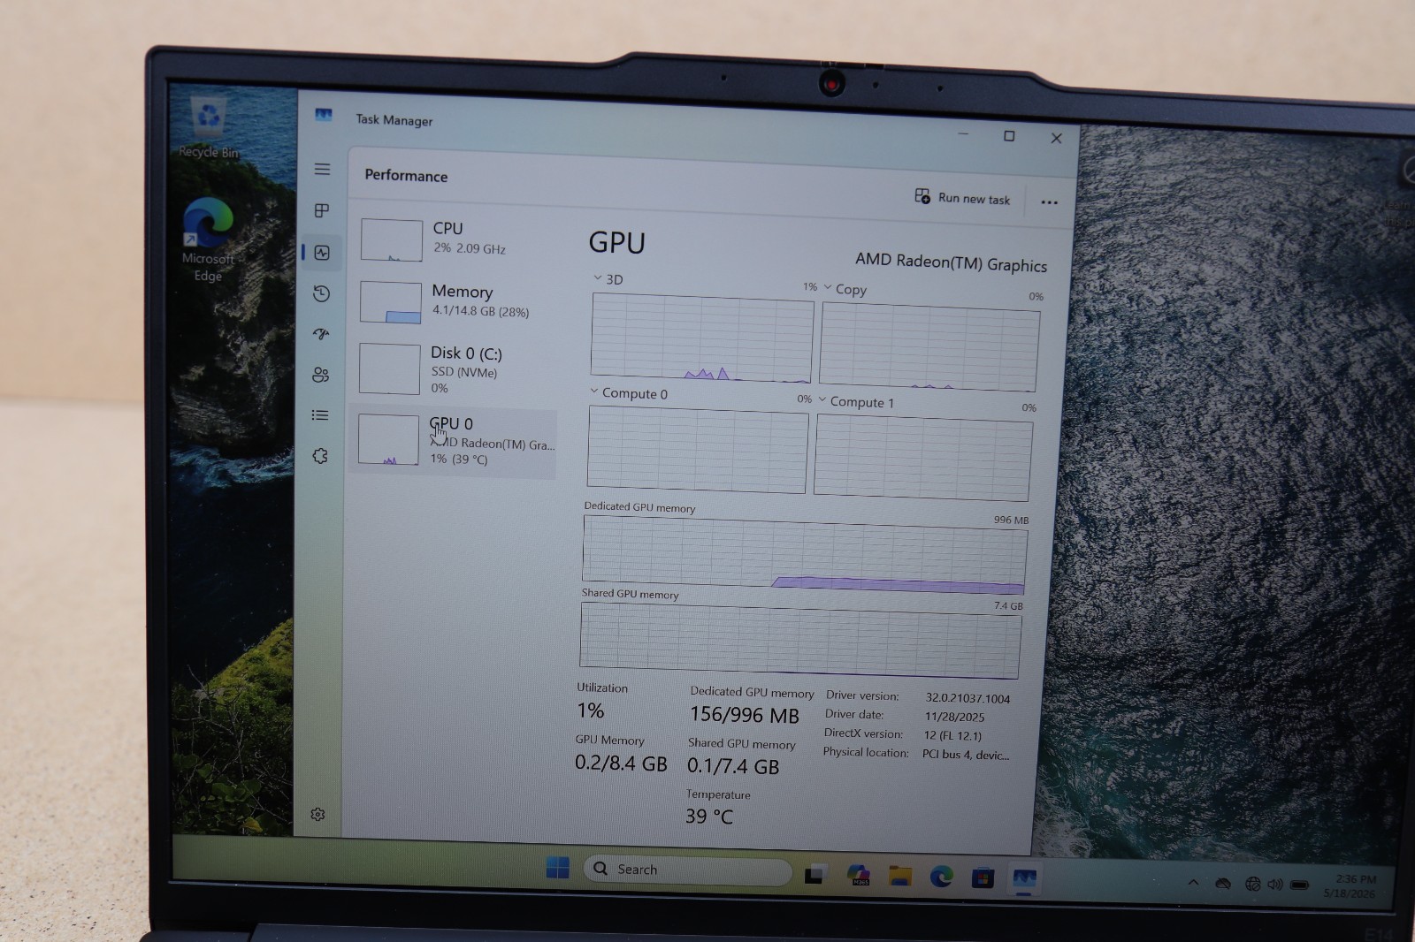
Task: Click the 0.2/8.4 GB GPU Memory value
Action: point(621,763)
